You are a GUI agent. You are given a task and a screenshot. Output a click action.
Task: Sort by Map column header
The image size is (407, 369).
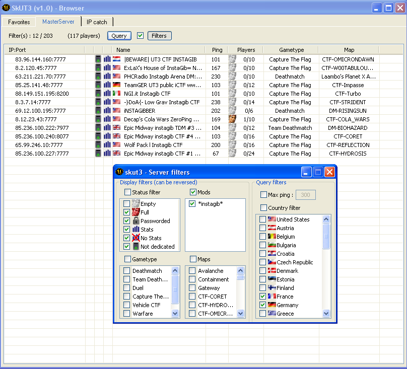(349, 50)
